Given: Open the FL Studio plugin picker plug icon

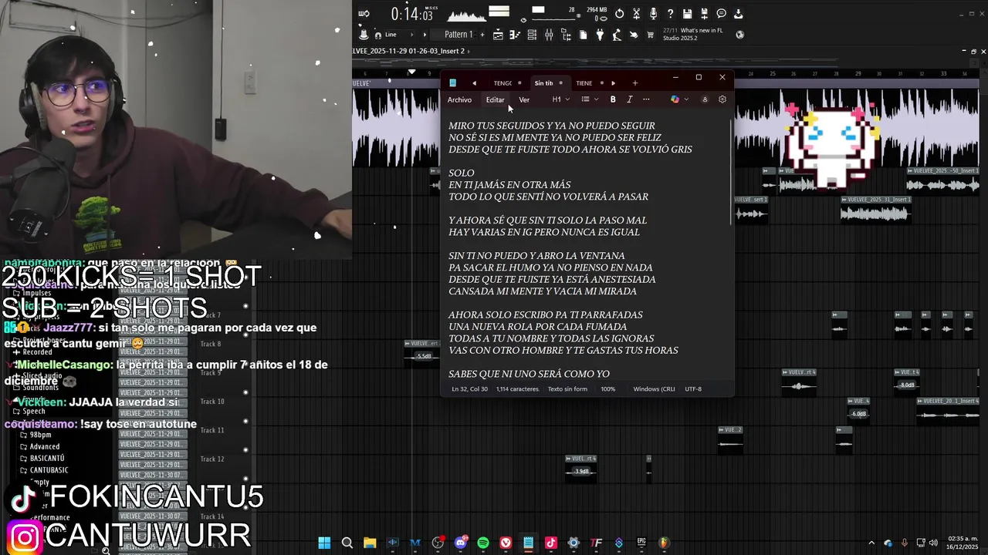Looking at the screenshot, I should pos(600,35).
